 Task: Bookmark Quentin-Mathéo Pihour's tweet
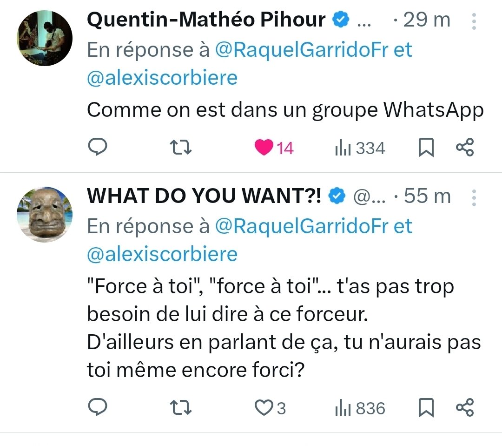pos(426,147)
